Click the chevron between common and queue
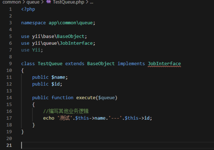Screen dimensions: 214x150 (24, 2)
